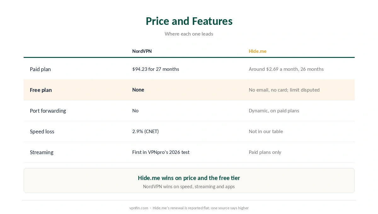378x214 pixels.
Task: Click the 'Not in our table' cell
Action: [266, 131]
